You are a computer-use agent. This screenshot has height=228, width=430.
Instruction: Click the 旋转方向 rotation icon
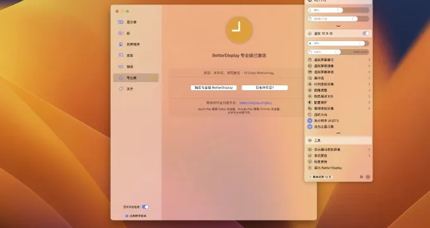coord(310,114)
